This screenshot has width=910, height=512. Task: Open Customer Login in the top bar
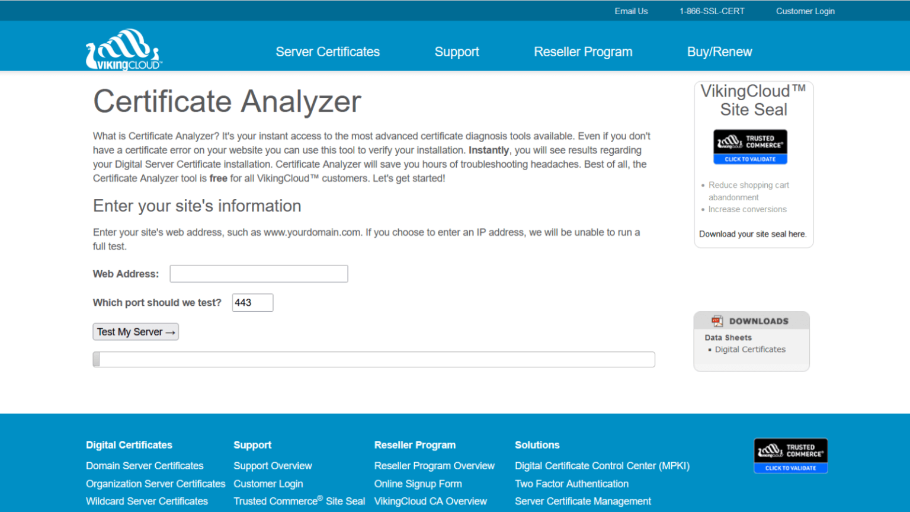tap(805, 11)
